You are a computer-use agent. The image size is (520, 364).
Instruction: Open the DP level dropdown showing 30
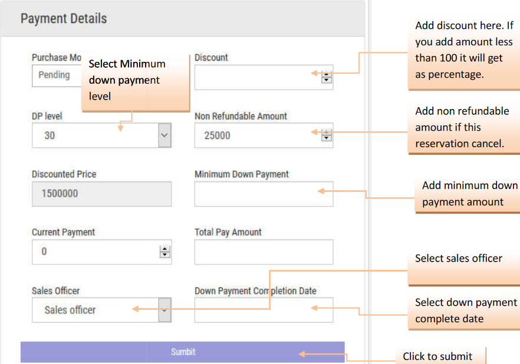(164, 135)
